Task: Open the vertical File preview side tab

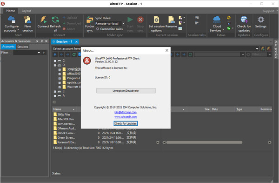Action: pyautogui.click(x=276, y=49)
